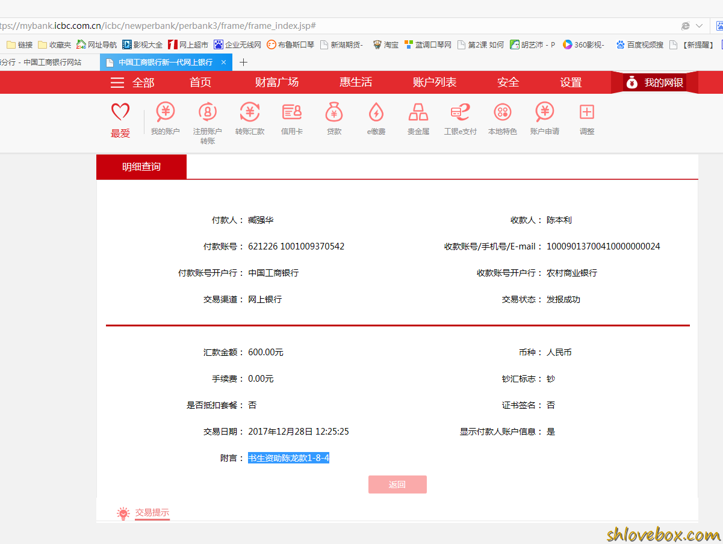This screenshot has height=544, width=723.
Task: Click the payee name 陈本利
Action: click(x=559, y=220)
